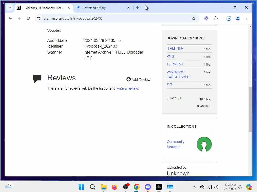Bookmark this page with star icon
Viewport: 257px width, 192px height.
point(194,18)
